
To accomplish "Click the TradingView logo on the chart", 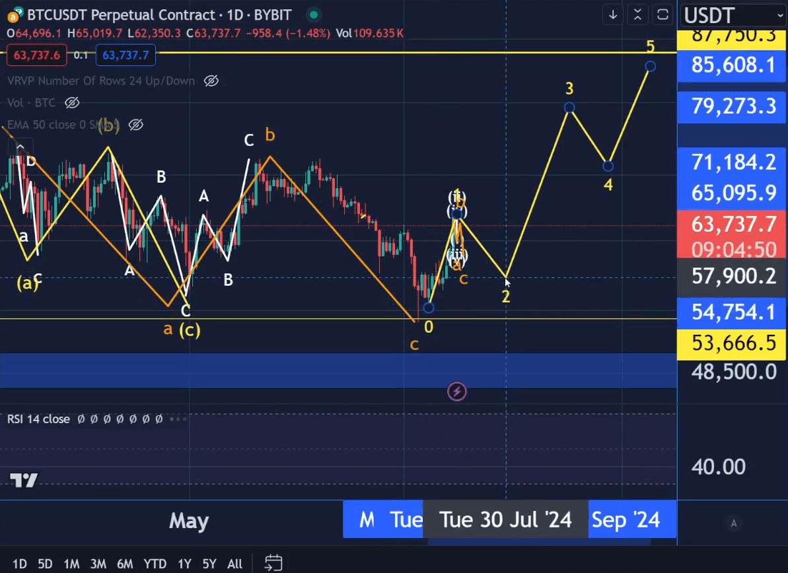I will [x=24, y=480].
